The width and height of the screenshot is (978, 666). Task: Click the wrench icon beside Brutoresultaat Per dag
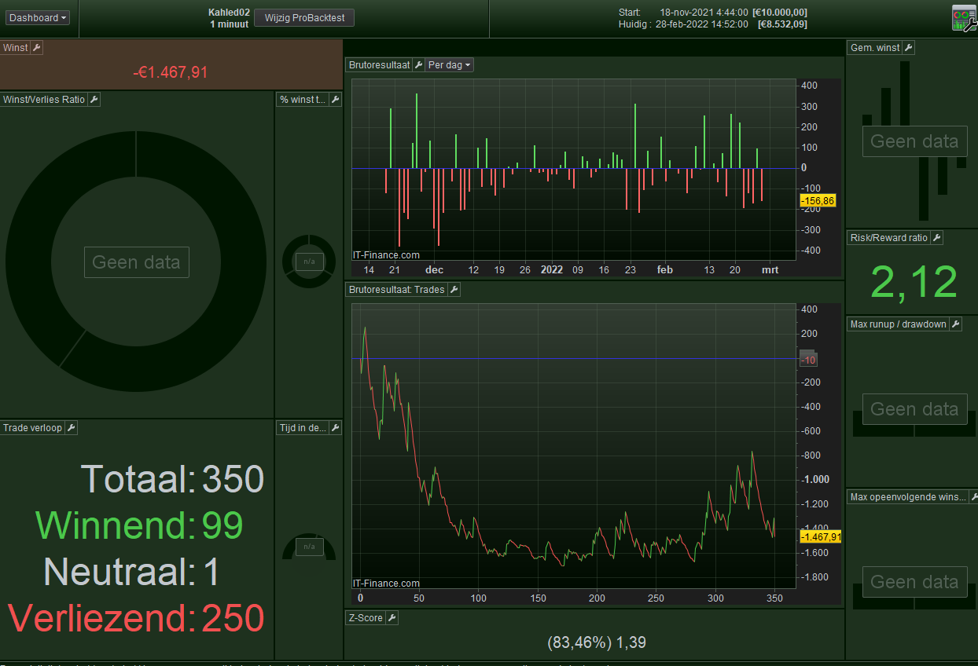[418, 65]
